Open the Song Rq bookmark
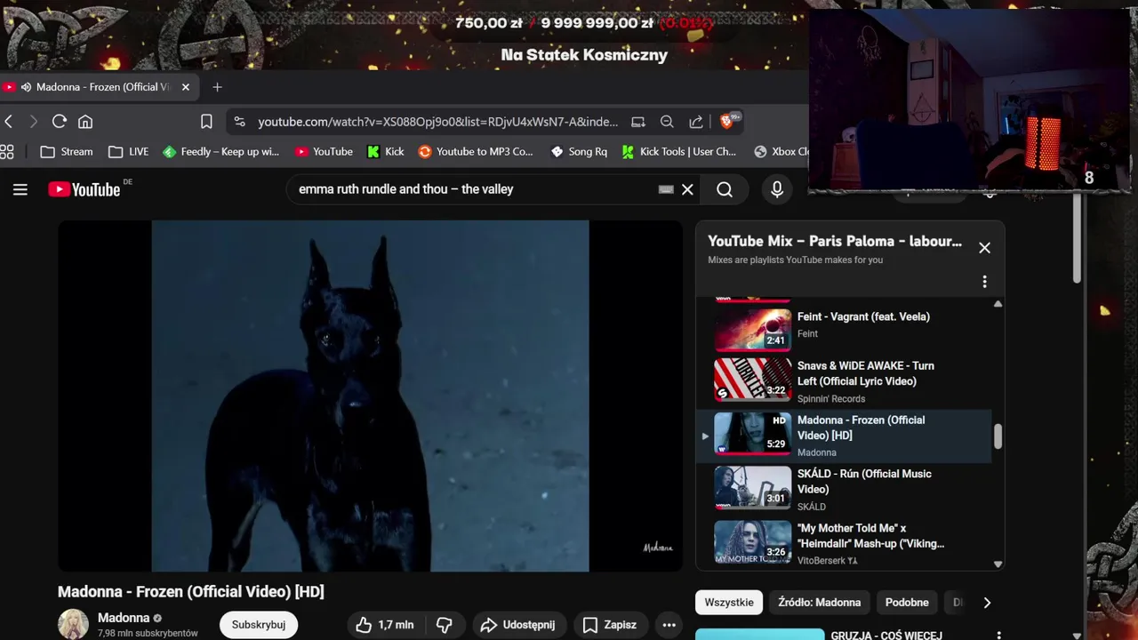 pos(579,152)
